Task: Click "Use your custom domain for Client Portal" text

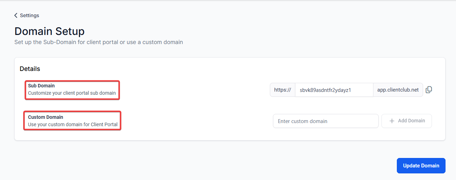Action: [72, 124]
